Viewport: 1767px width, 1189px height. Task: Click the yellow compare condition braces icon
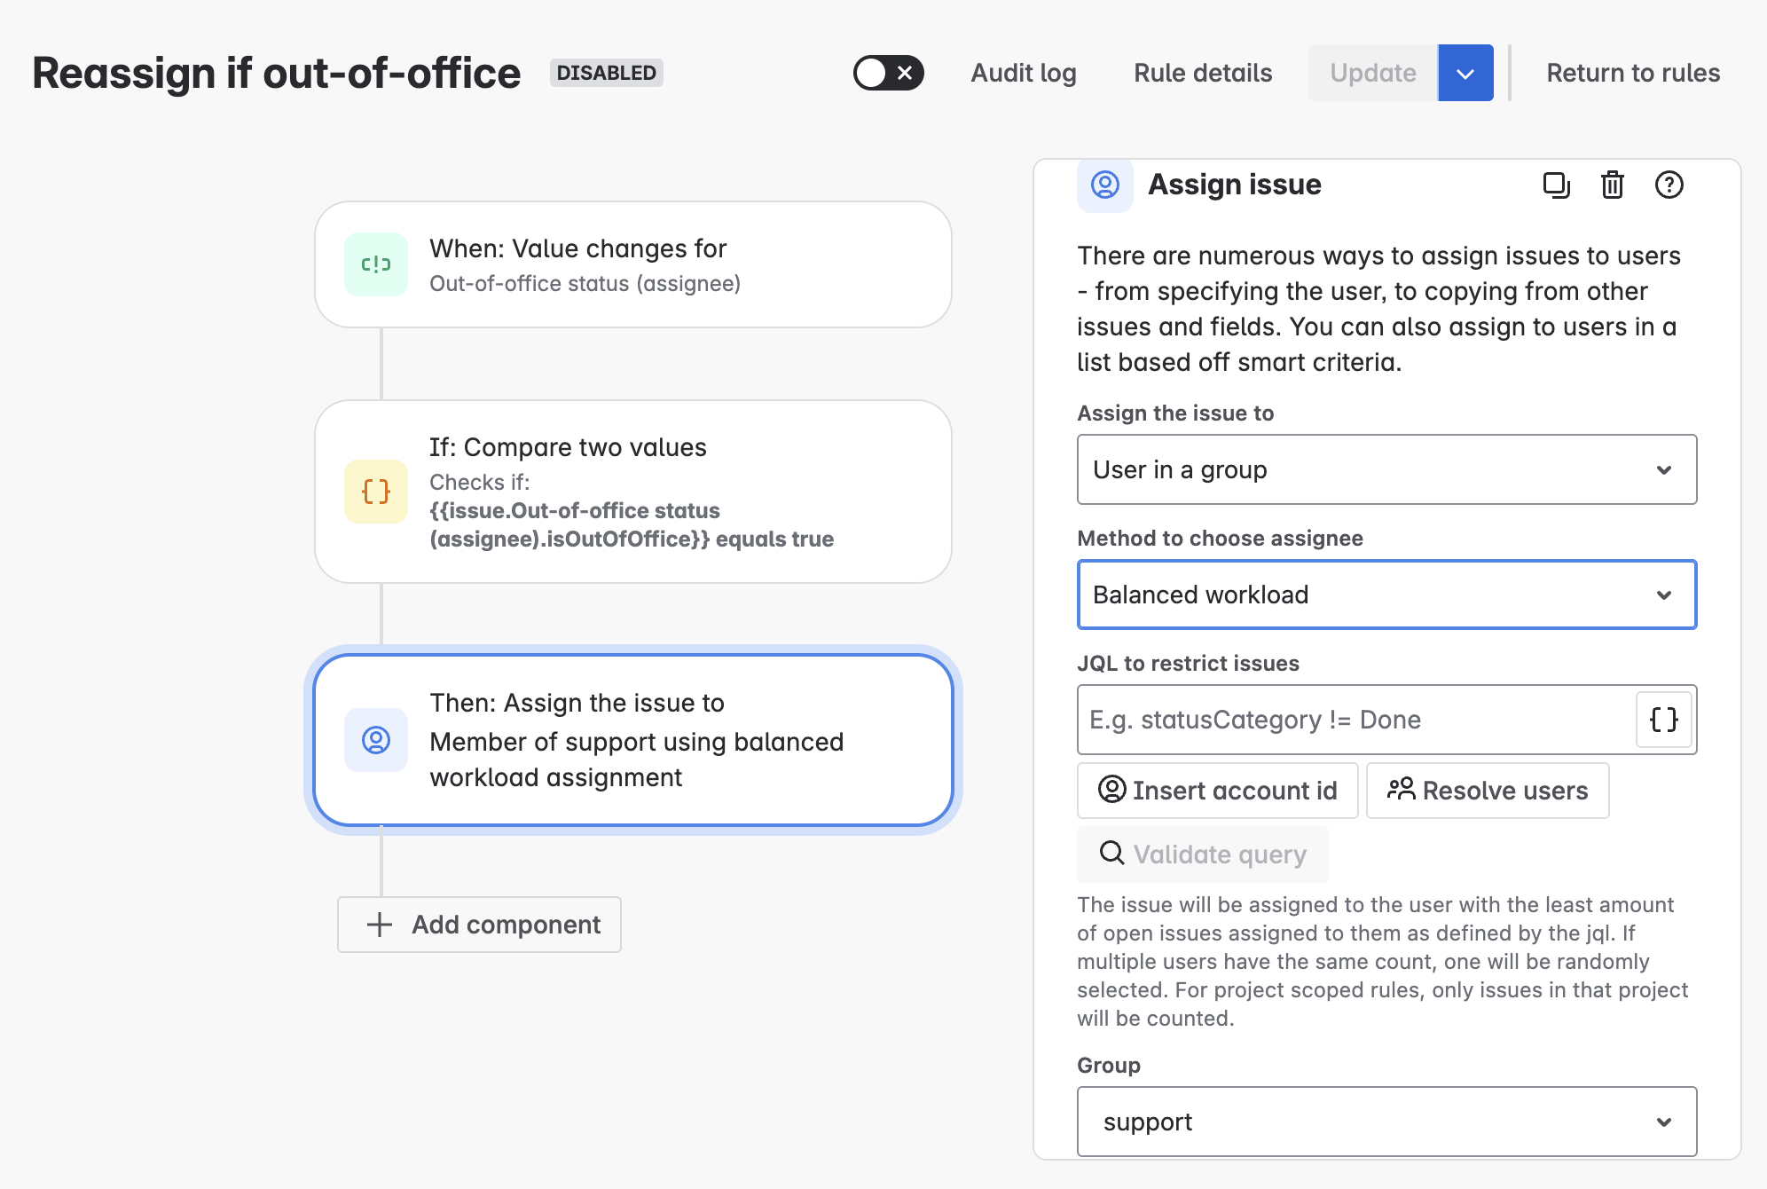[x=376, y=492]
